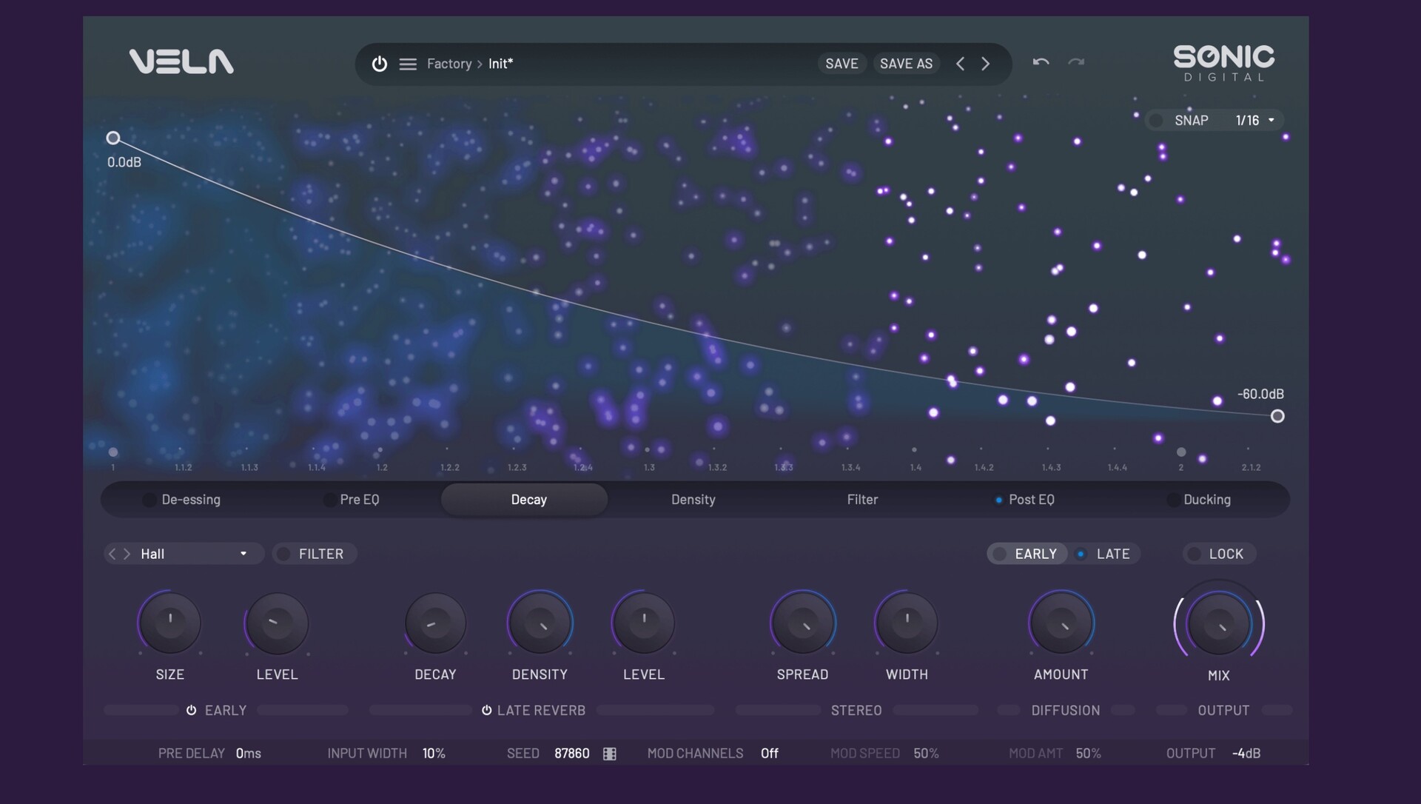
Task: Select the LATE diffusion option
Action: click(1103, 554)
